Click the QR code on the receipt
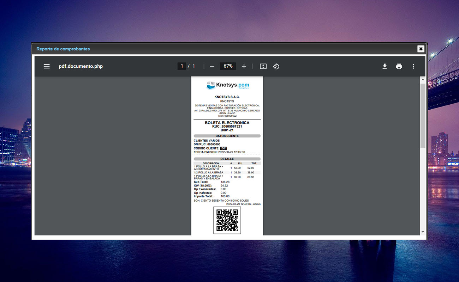Image resolution: width=459 pixels, height=282 pixels. (x=227, y=220)
